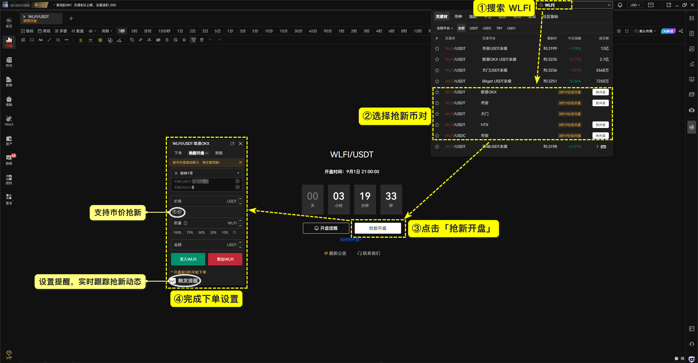Select the Aa text annotation tool
The width and height of the screenshot is (698, 363).
41,40
